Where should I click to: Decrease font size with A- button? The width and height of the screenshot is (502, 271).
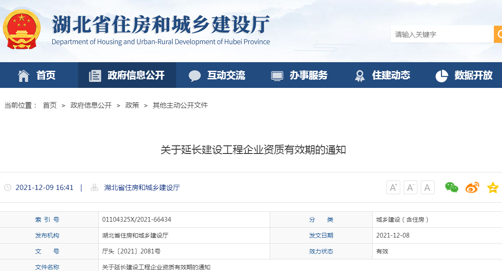[x=410, y=187]
